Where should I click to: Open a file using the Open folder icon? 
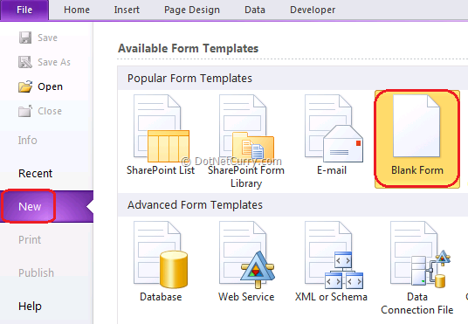[x=25, y=86]
